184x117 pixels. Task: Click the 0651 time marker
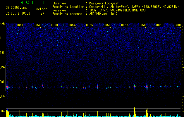[x=20, y=25]
